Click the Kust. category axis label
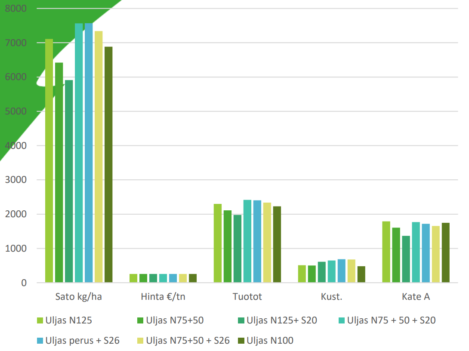The width and height of the screenshot is (469, 351). pyautogui.click(x=331, y=297)
